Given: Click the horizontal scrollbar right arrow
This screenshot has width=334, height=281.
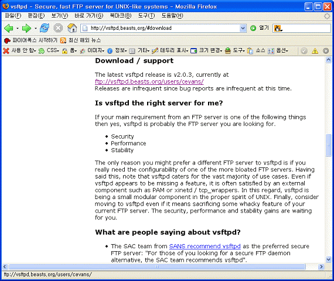Looking at the screenshot, I should [321, 266].
